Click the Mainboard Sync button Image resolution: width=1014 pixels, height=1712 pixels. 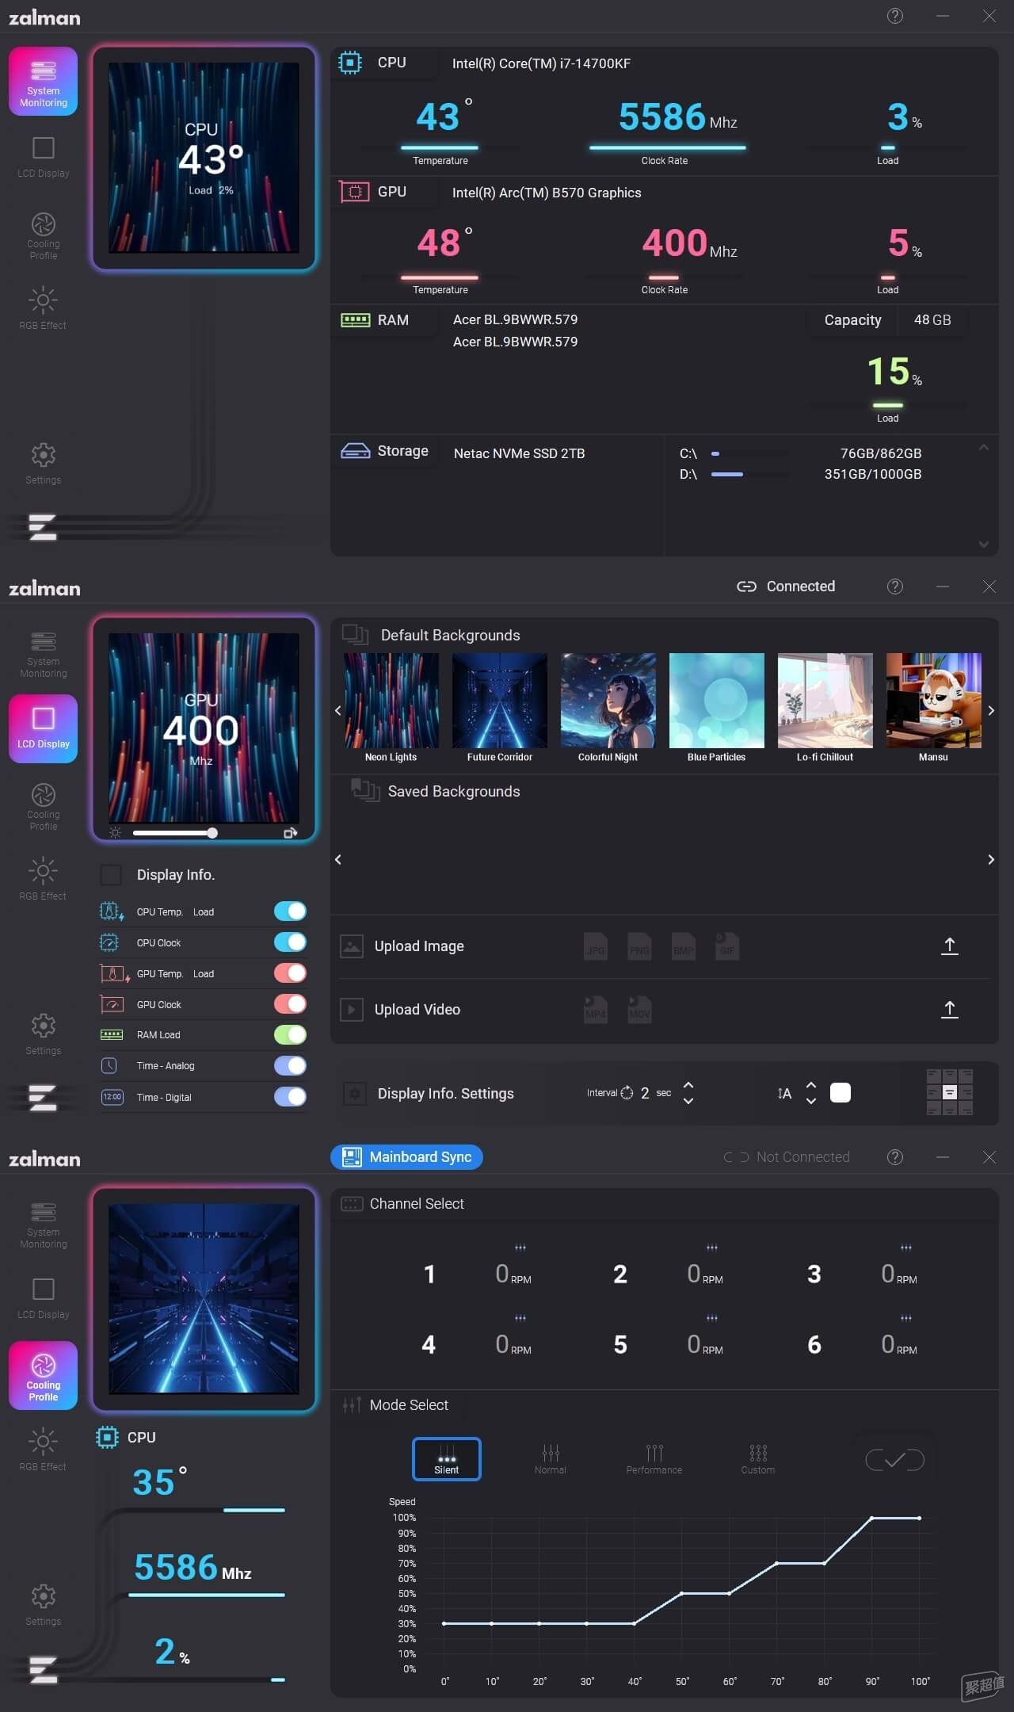tap(406, 1157)
